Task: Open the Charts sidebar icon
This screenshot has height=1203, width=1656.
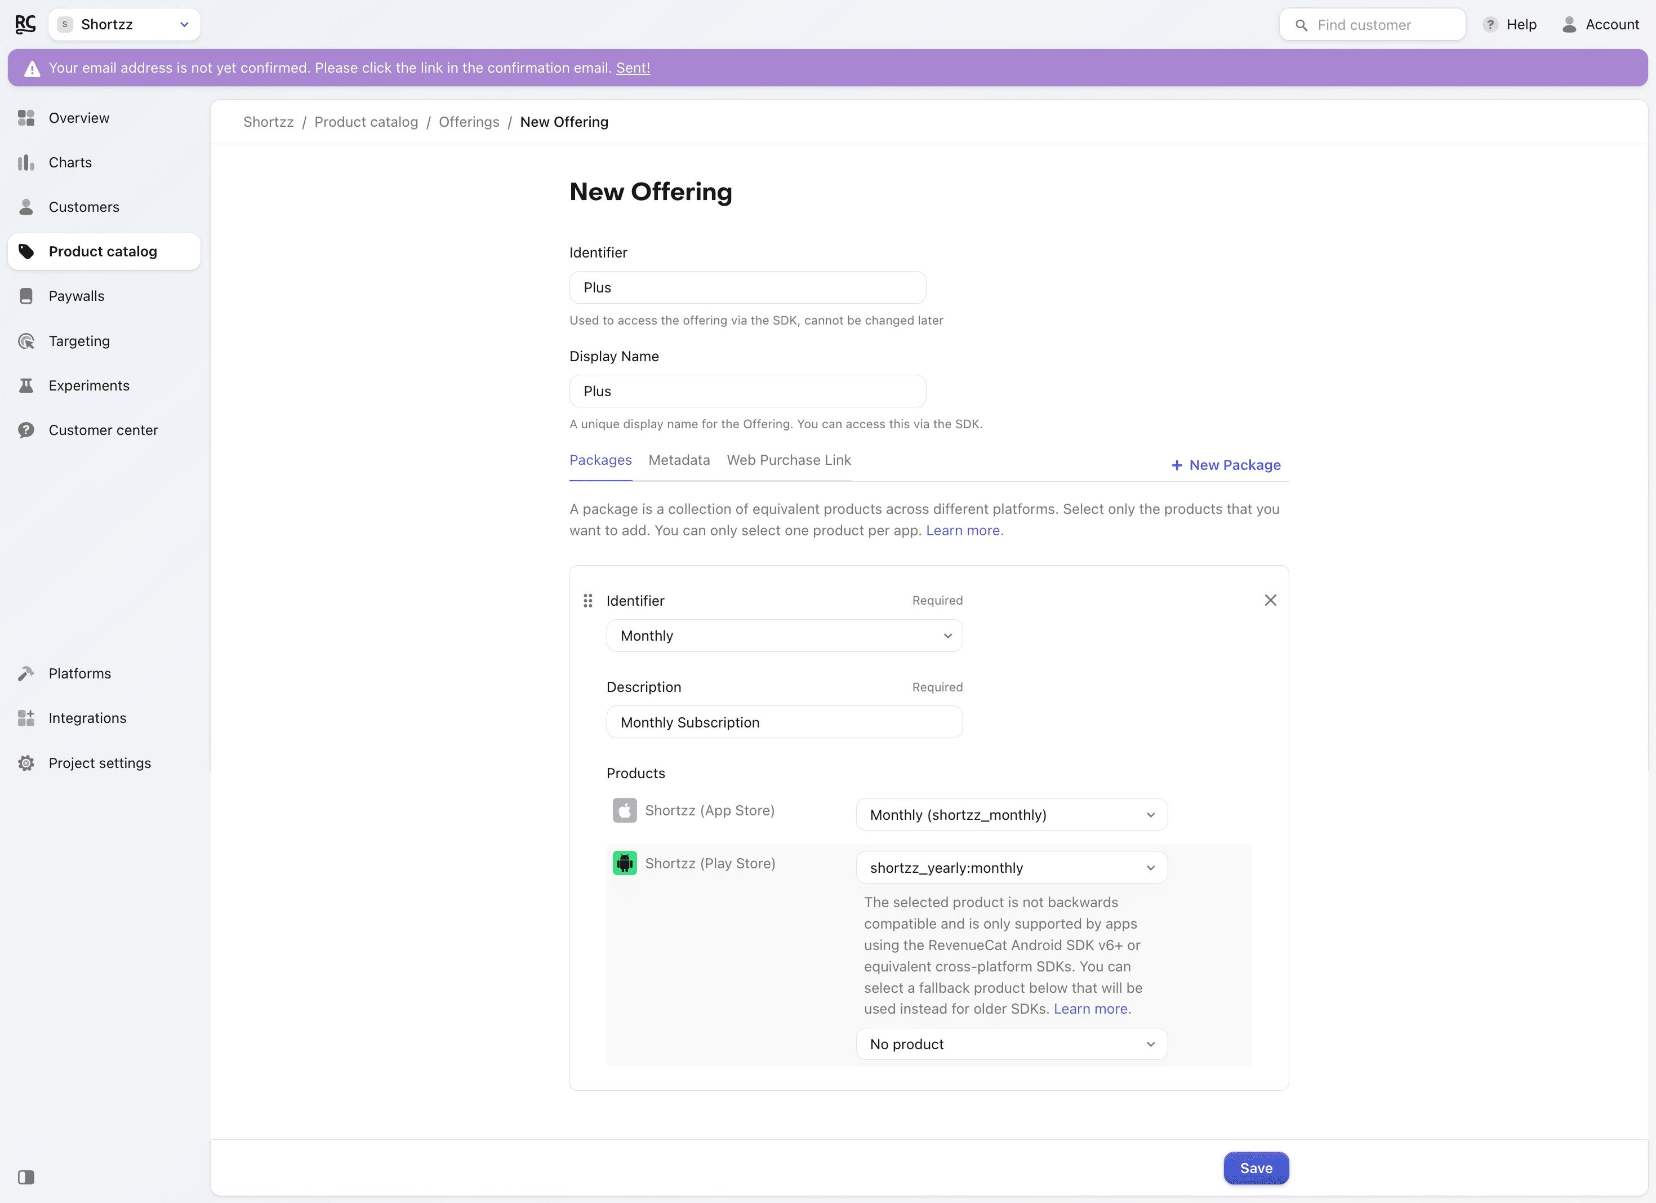Action: click(26, 162)
